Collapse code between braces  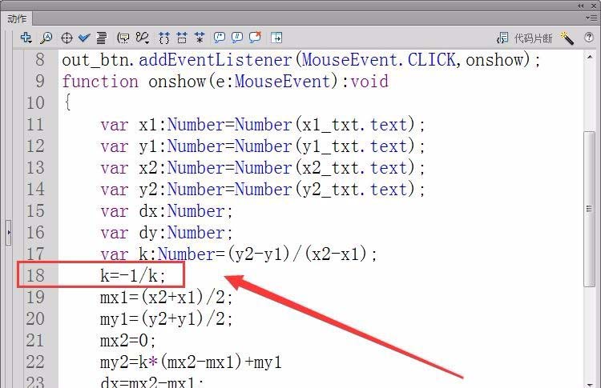(x=164, y=38)
